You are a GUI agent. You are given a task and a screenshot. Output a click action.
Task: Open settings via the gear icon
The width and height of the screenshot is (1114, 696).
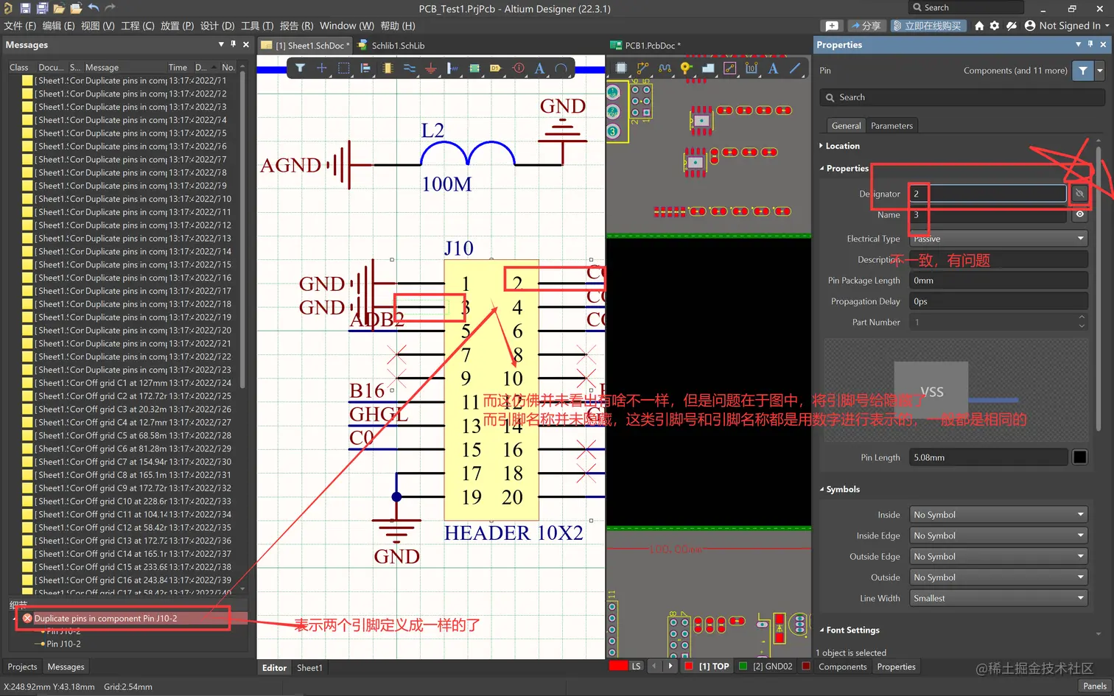click(995, 26)
